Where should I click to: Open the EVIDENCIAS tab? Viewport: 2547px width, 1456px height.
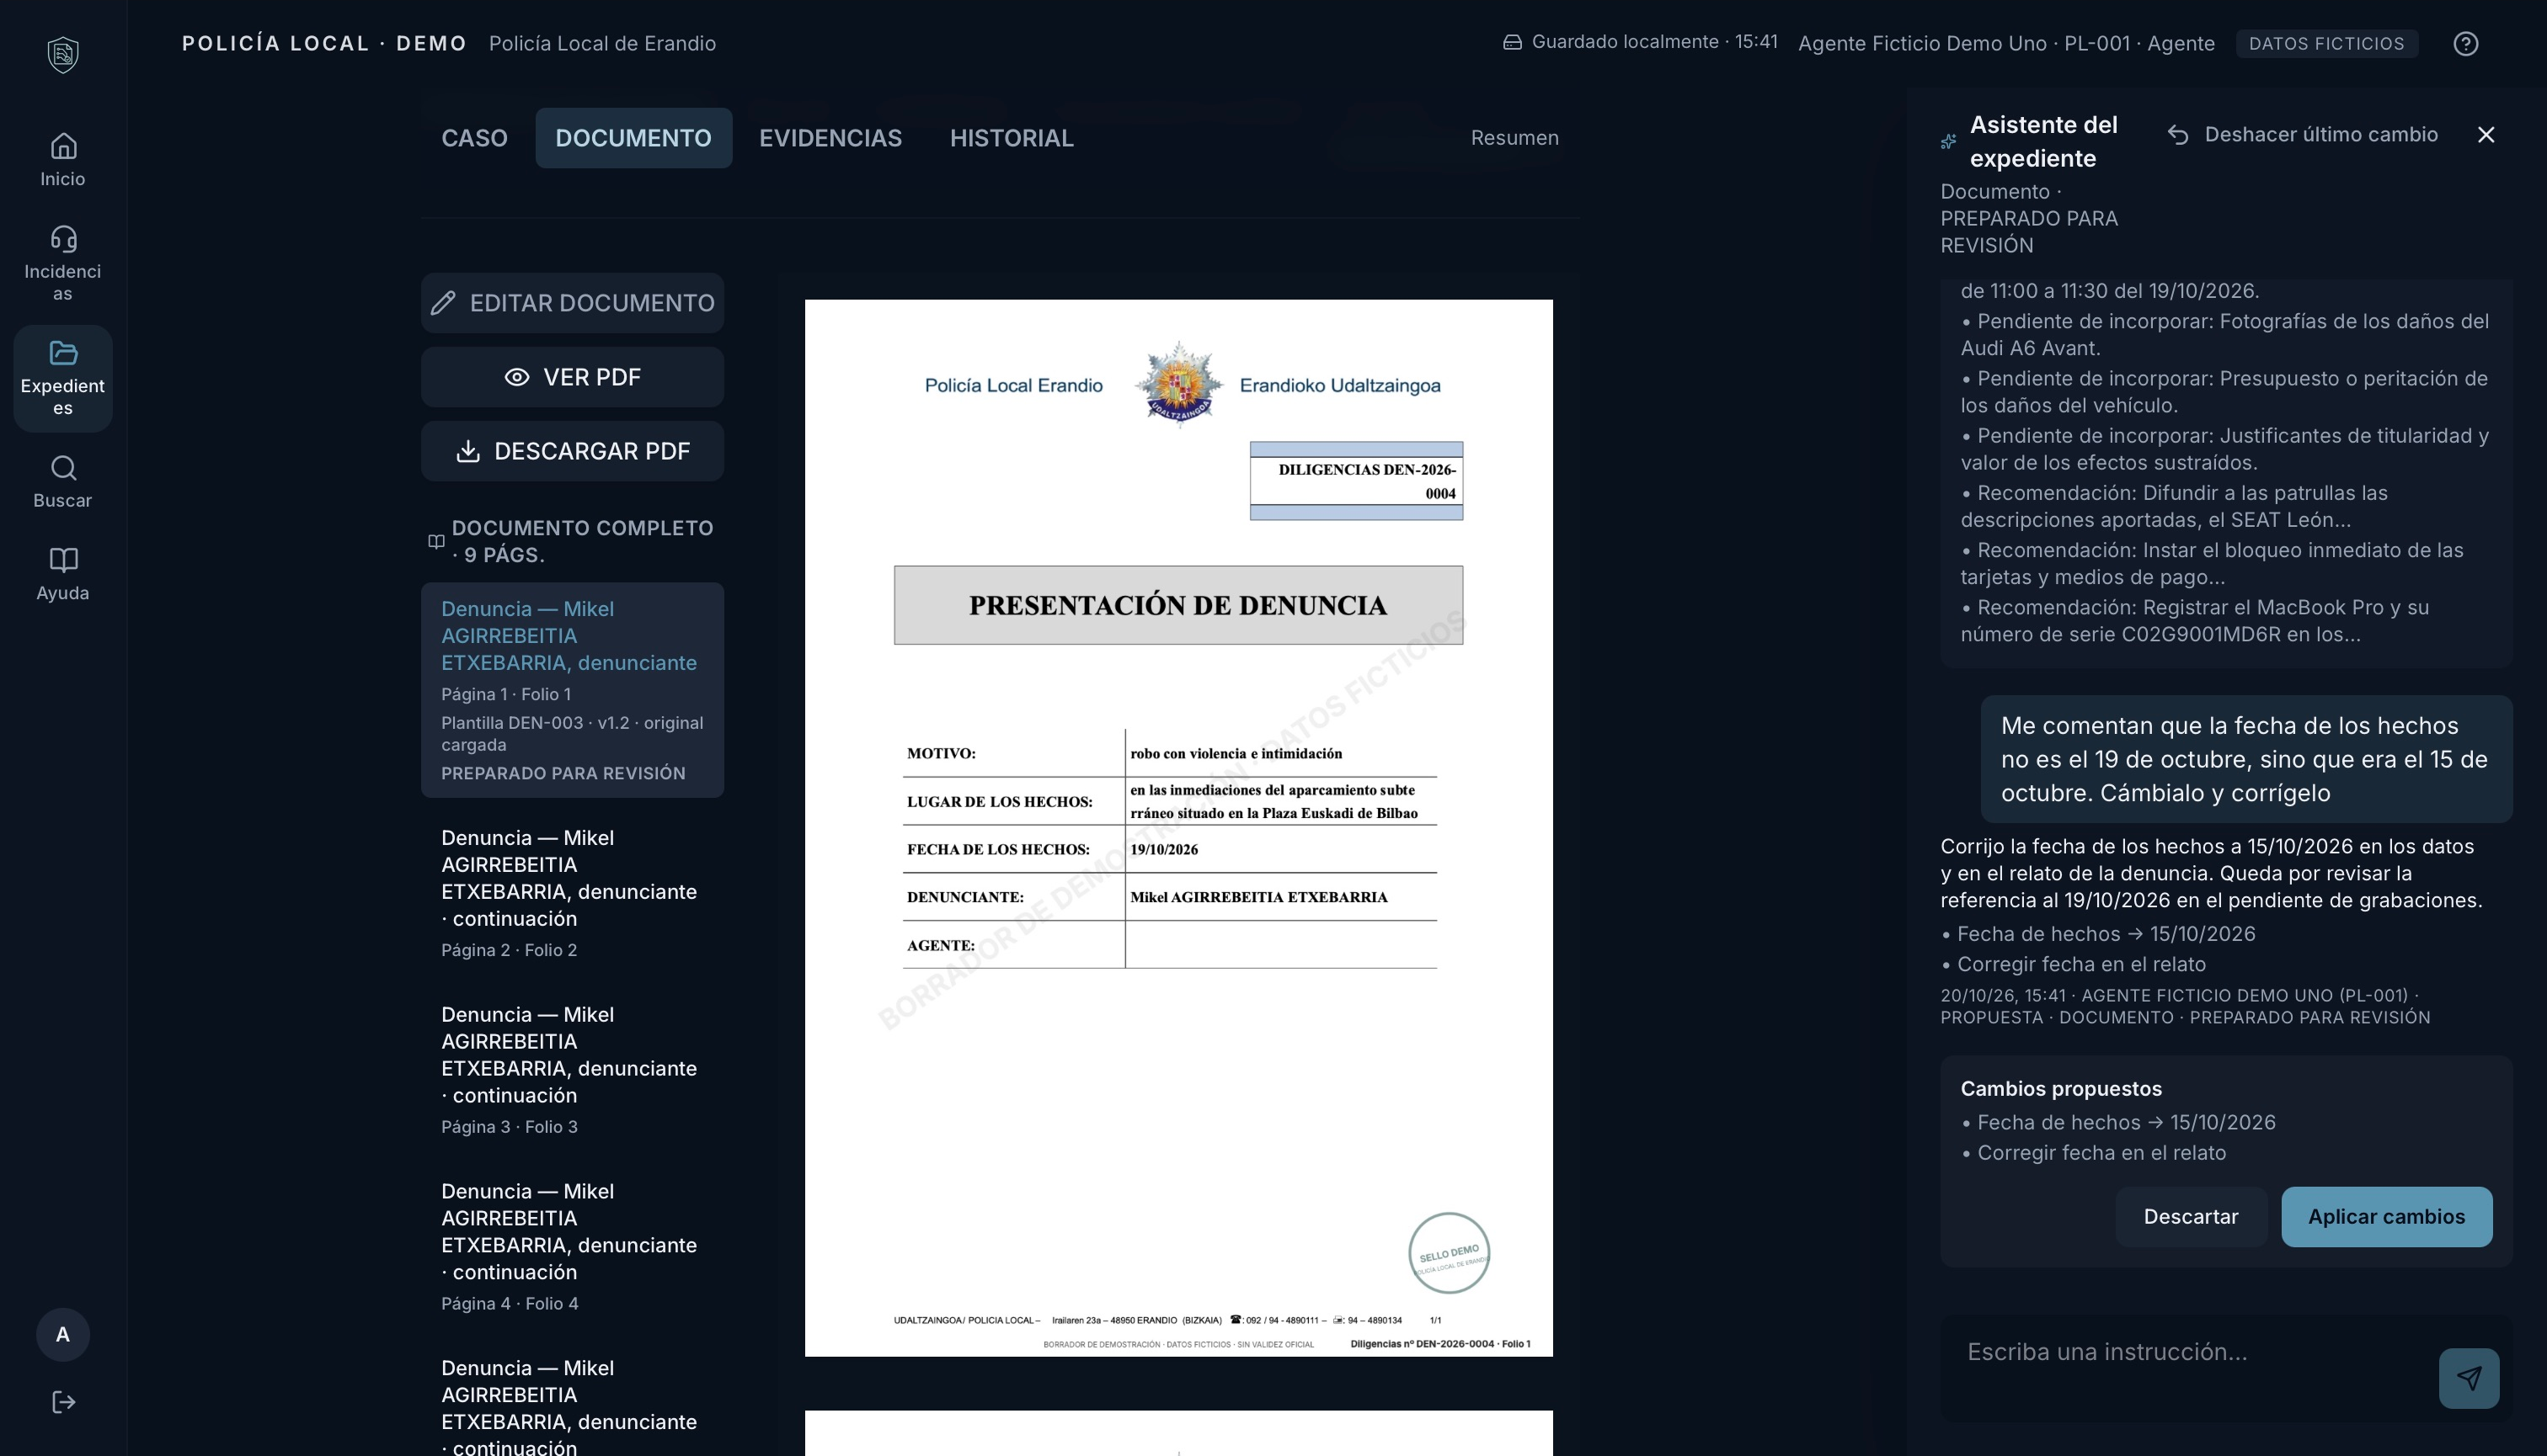830,138
